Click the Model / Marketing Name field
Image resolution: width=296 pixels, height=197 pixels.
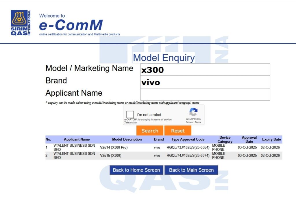click(205, 70)
